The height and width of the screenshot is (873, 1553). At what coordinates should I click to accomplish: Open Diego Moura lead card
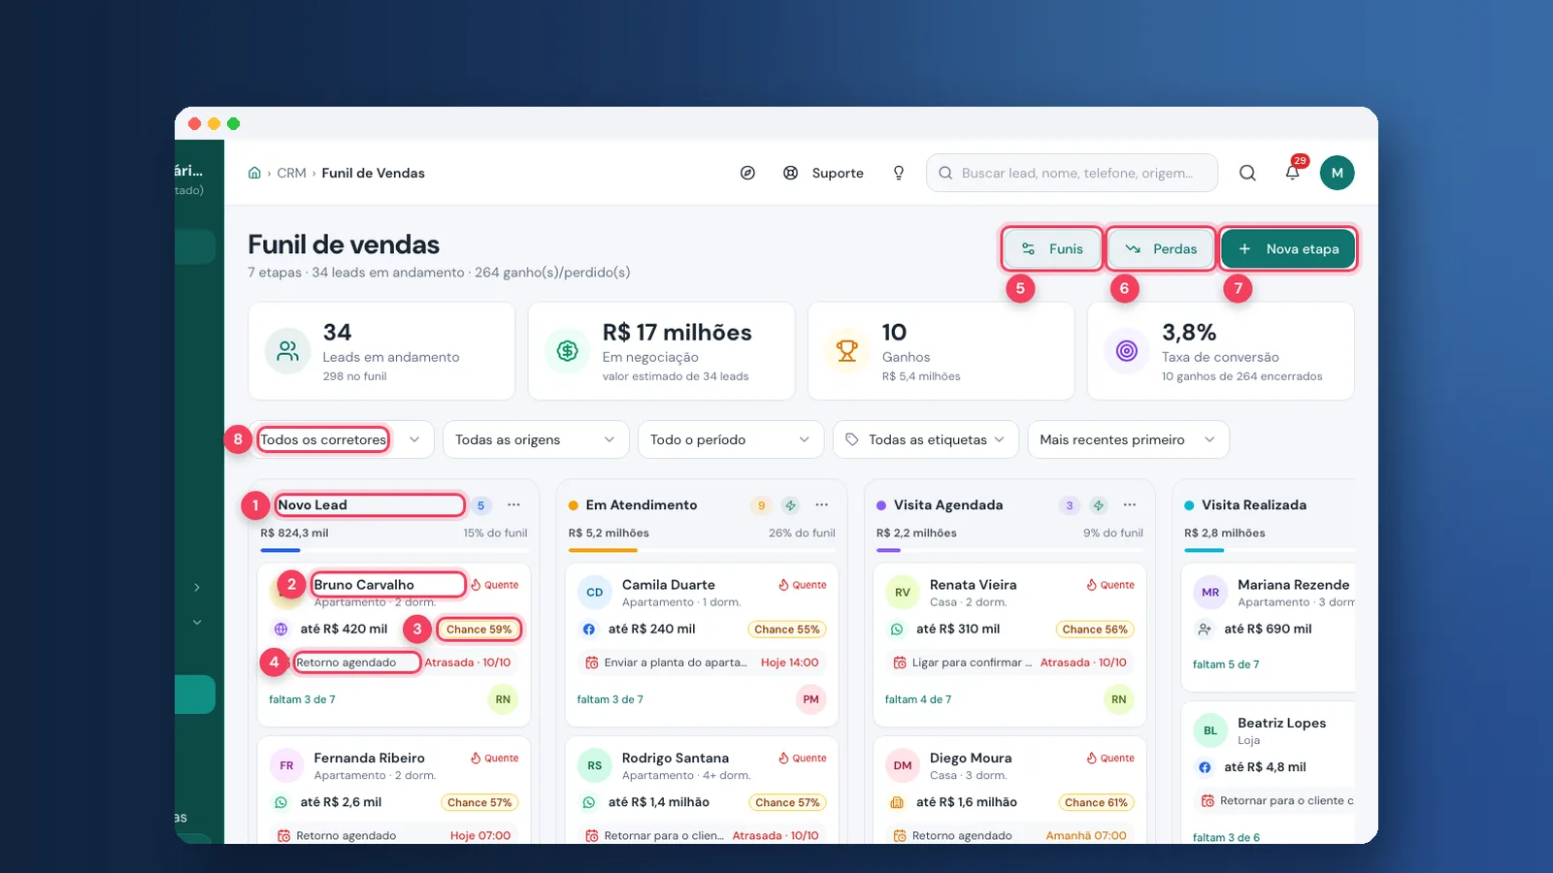coord(1009,791)
